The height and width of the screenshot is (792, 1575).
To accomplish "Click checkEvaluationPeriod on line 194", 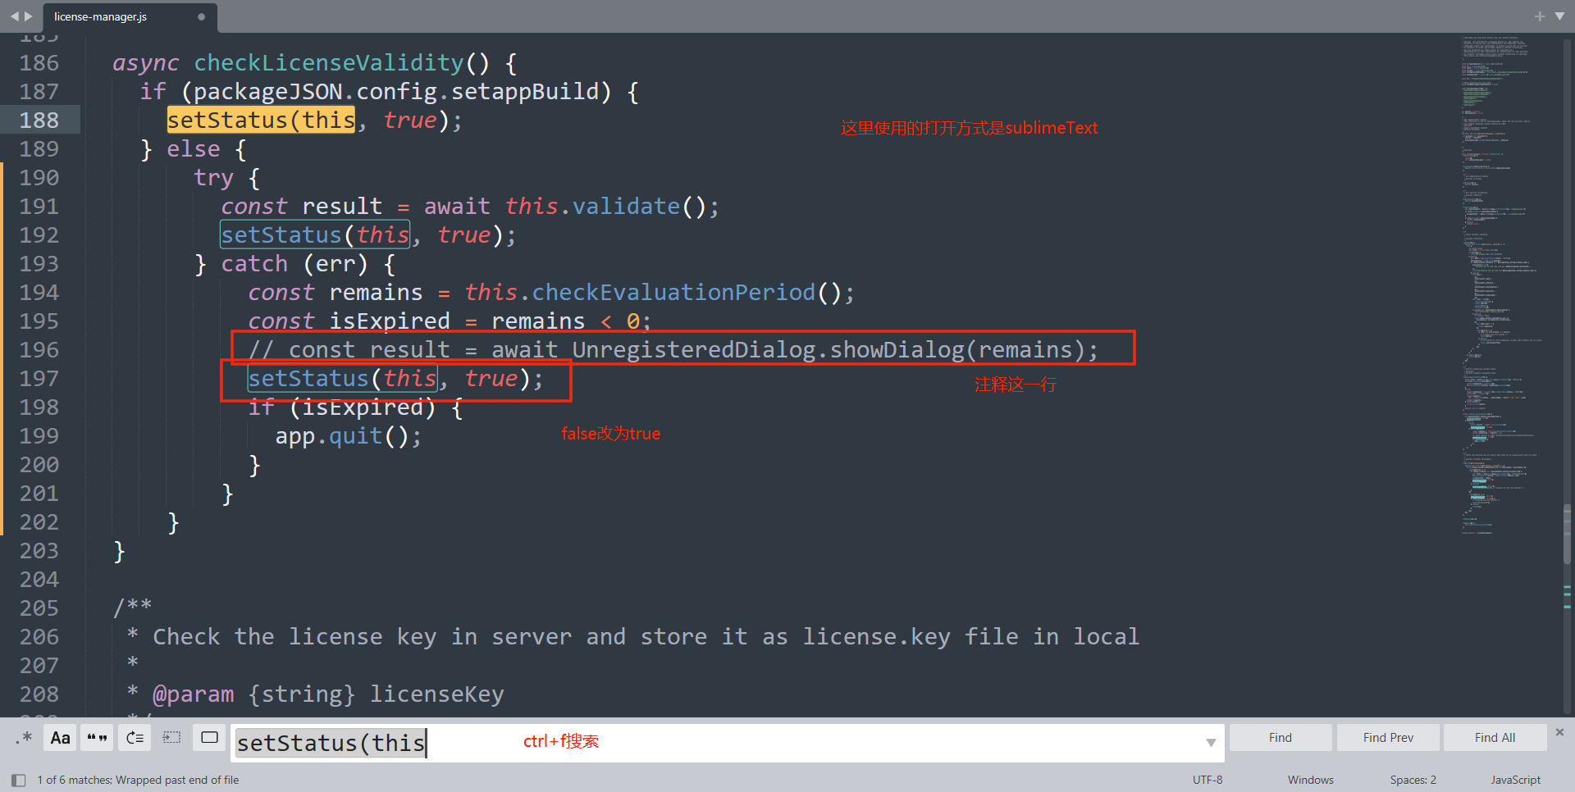I will (x=673, y=293).
